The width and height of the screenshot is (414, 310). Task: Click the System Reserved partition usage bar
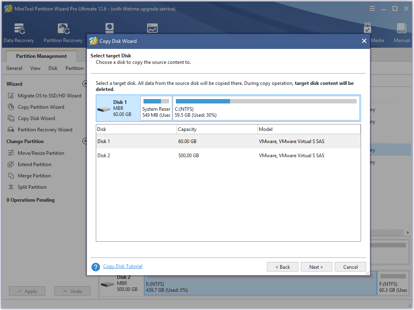click(x=156, y=101)
